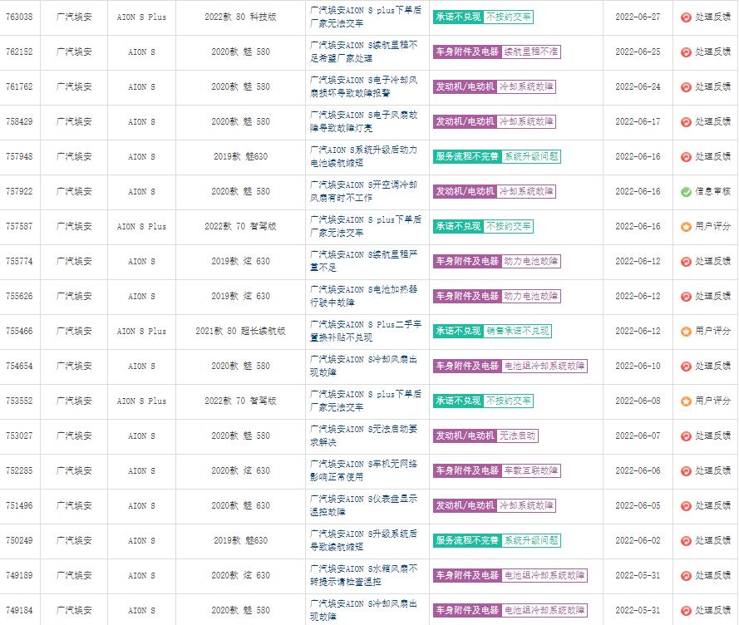Click the 无法启动 issue tag
This screenshot has height=625, width=739.
pos(517,436)
